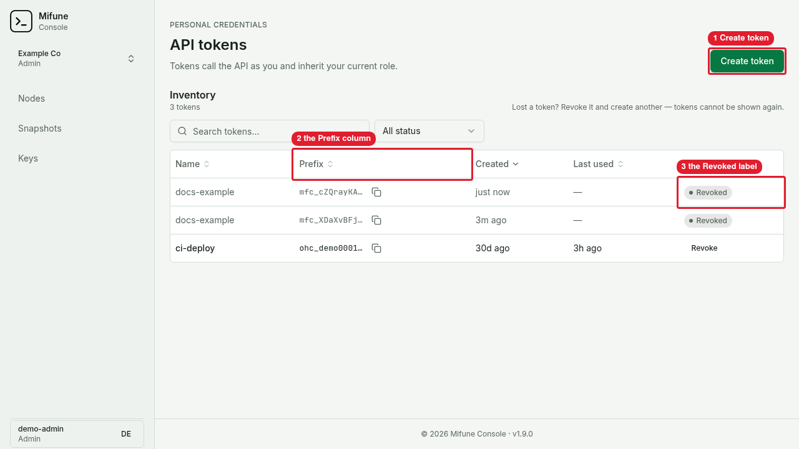Sort by Prefix column arrows
This screenshot has height=449, width=799.
pyautogui.click(x=330, y=164)
